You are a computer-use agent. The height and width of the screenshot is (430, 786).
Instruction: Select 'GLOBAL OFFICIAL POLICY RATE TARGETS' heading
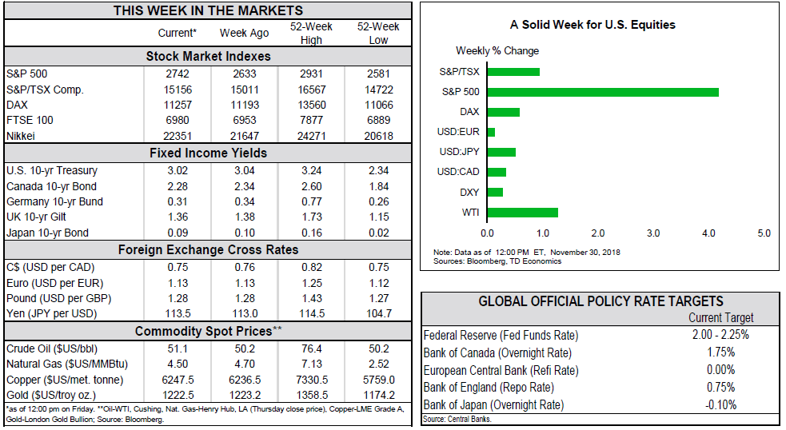(600, 301)
